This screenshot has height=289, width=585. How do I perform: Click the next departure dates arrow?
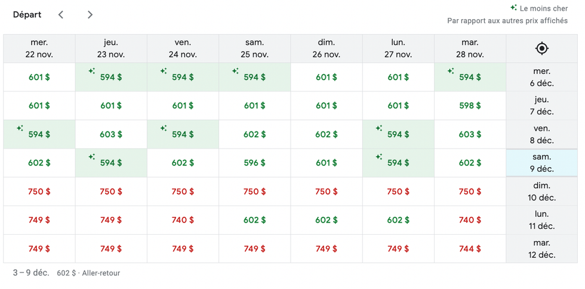point(90,14)
